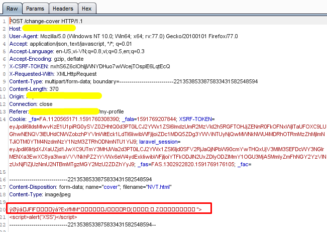Click line number 20 in the gutter
This screenshot has width=327, height=232.
click(x=3, y=209)
